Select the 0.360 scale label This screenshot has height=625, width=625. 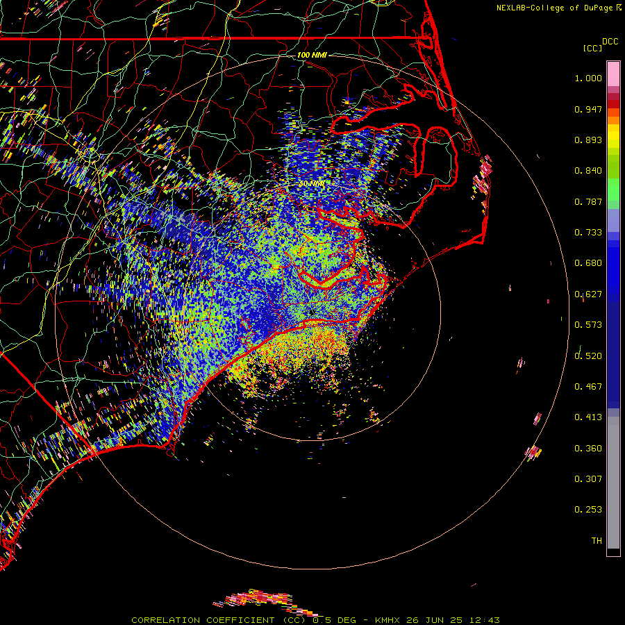(x=588, y=449)
